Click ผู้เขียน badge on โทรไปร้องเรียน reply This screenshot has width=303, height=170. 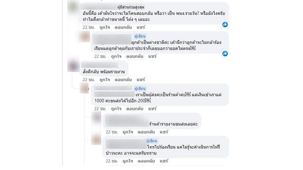tap(152, 141)
